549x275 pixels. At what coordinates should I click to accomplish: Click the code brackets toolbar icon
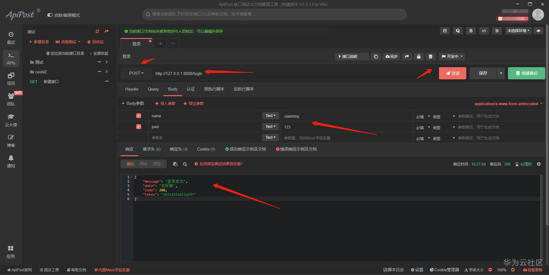point(484,31)
